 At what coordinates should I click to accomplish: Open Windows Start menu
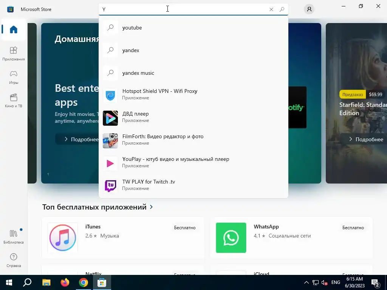coord(9,282)
